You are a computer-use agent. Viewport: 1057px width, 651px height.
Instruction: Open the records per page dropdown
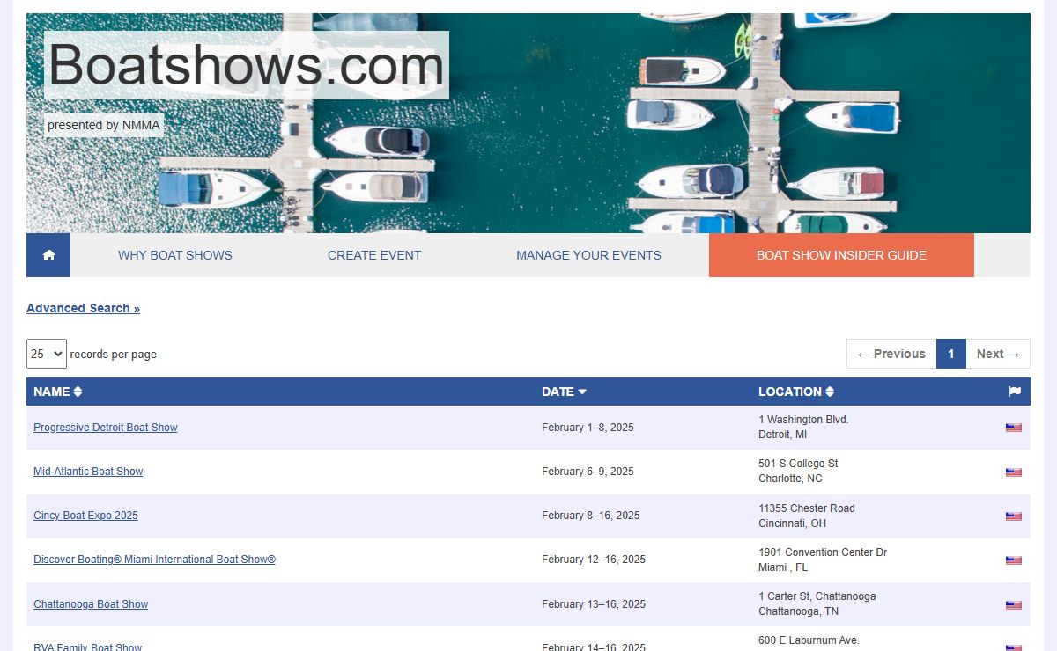point(47,354)
